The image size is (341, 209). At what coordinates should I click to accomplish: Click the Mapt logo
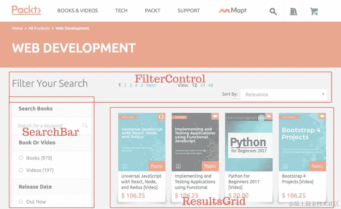click(x=232, y=10)
